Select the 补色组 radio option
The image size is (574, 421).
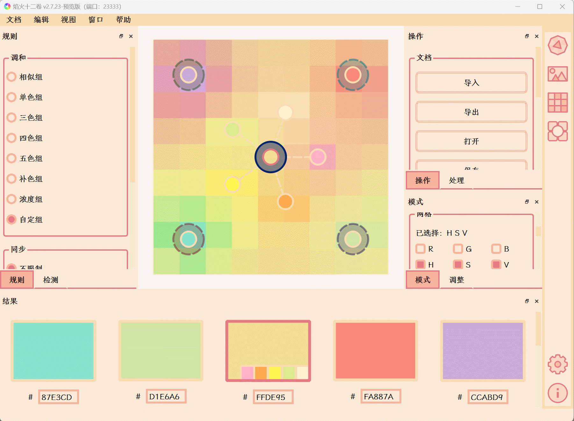pyautogui.click(x=12, y=179)
